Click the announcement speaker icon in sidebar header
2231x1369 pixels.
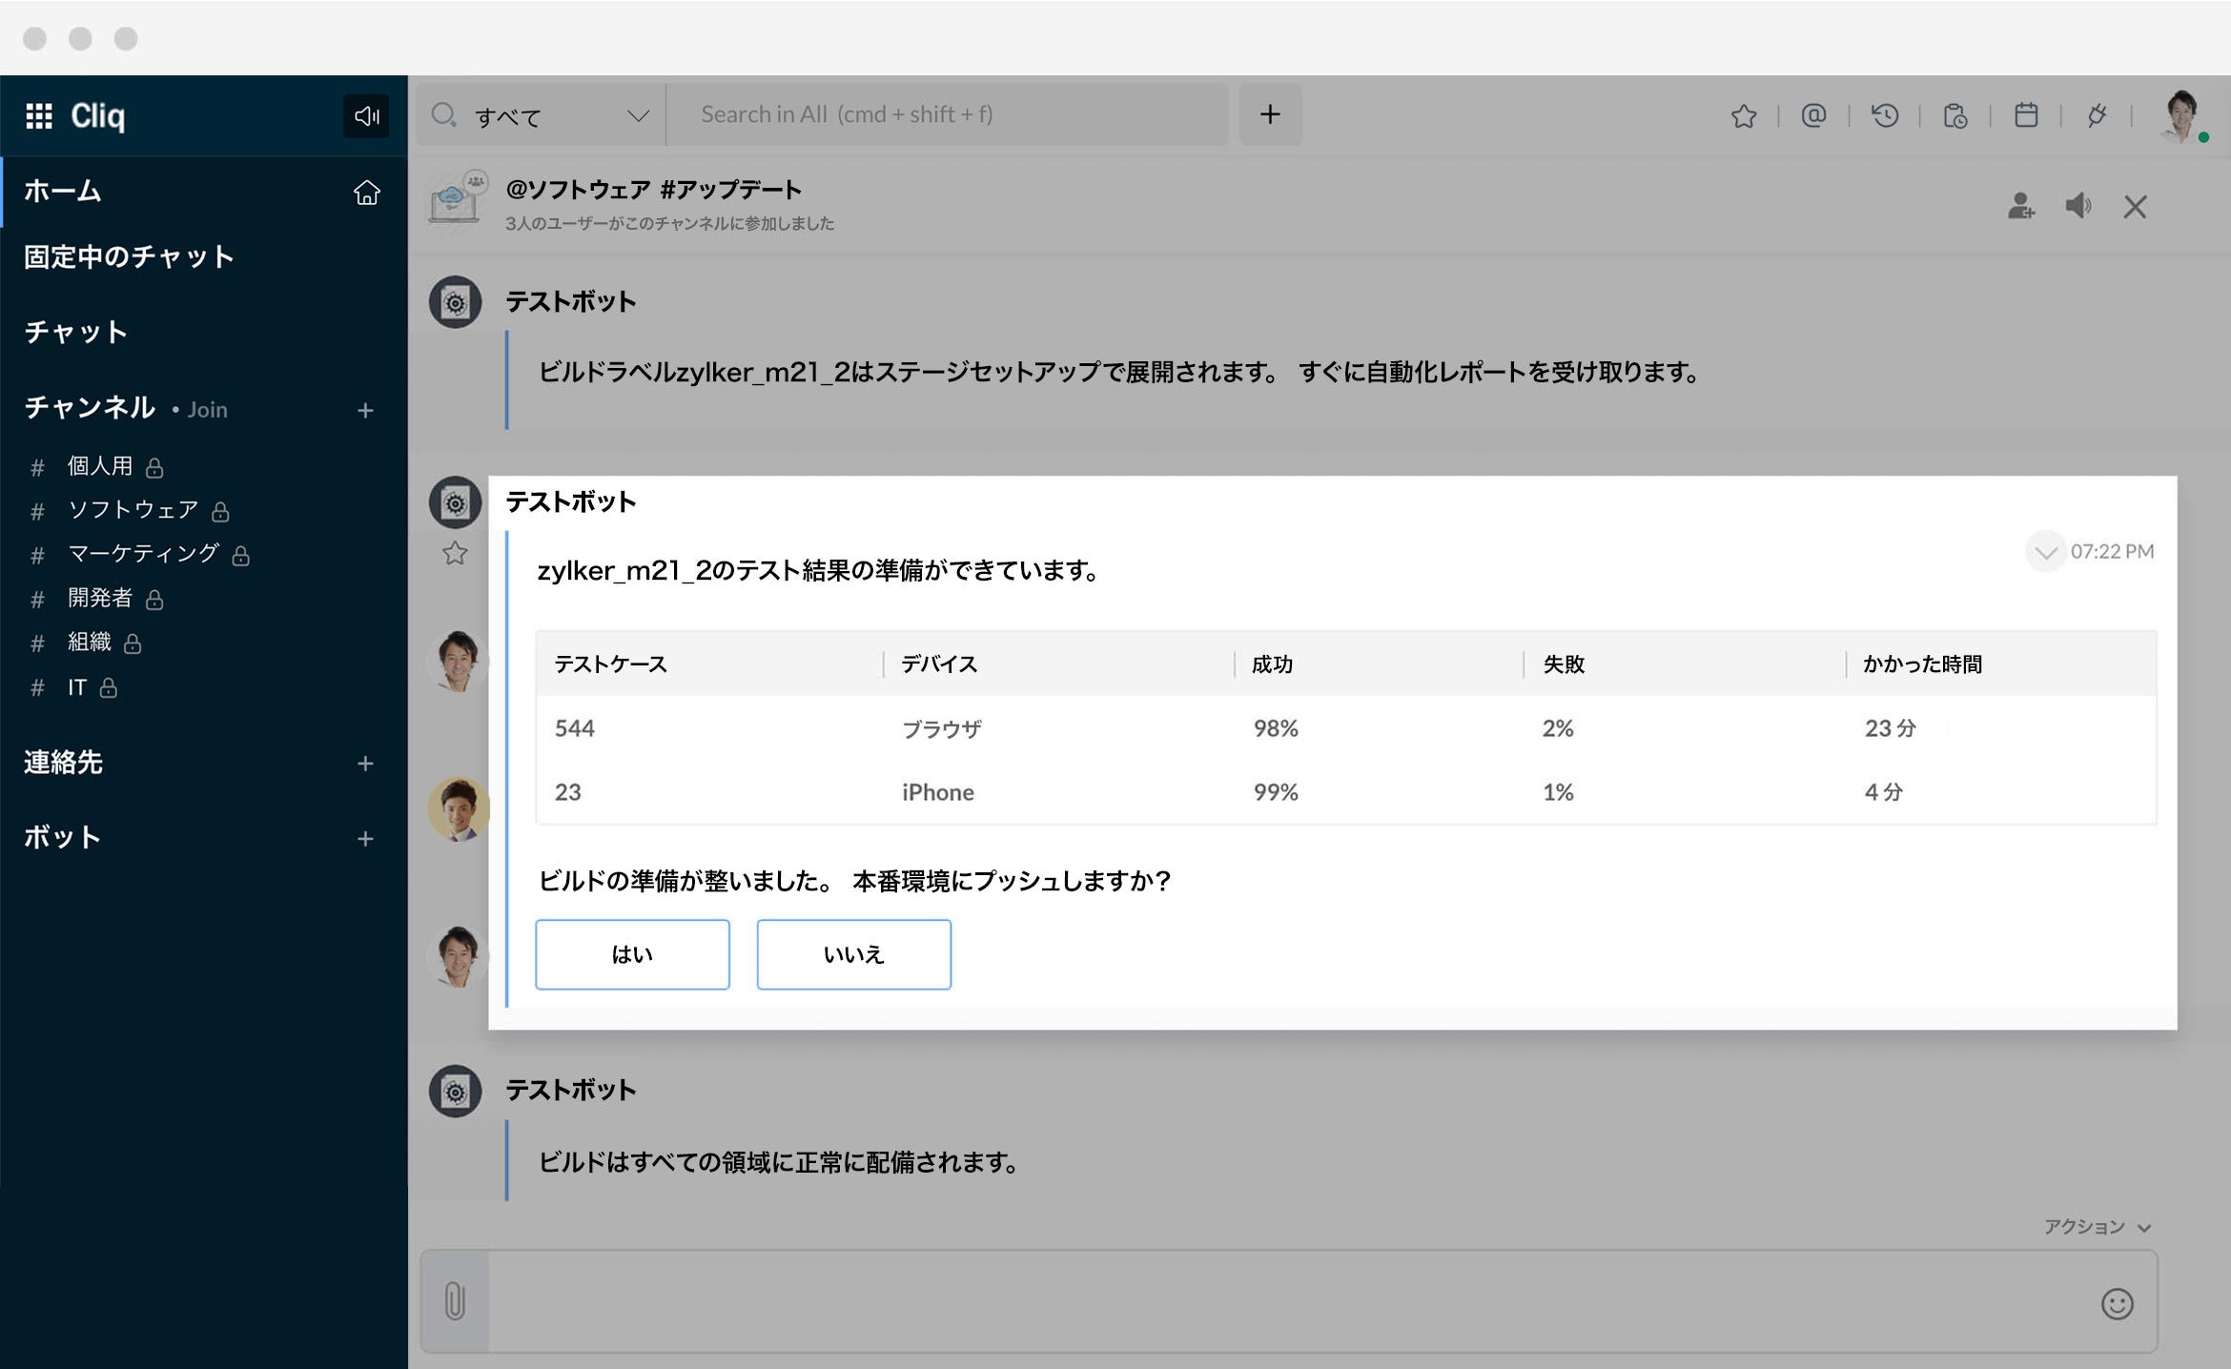click(366, 115)
